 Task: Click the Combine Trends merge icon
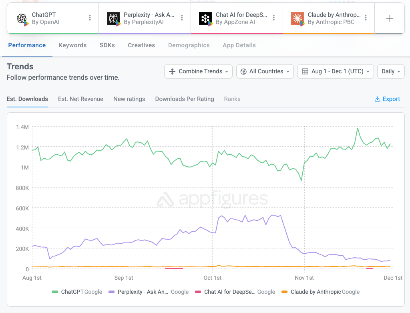tap(172, 71)
